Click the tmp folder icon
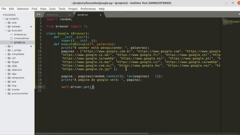Viewport: 240px width, 135px height. 9,86
